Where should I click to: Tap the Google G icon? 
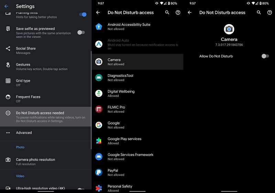pyautogui.click(x=99, y=125)
